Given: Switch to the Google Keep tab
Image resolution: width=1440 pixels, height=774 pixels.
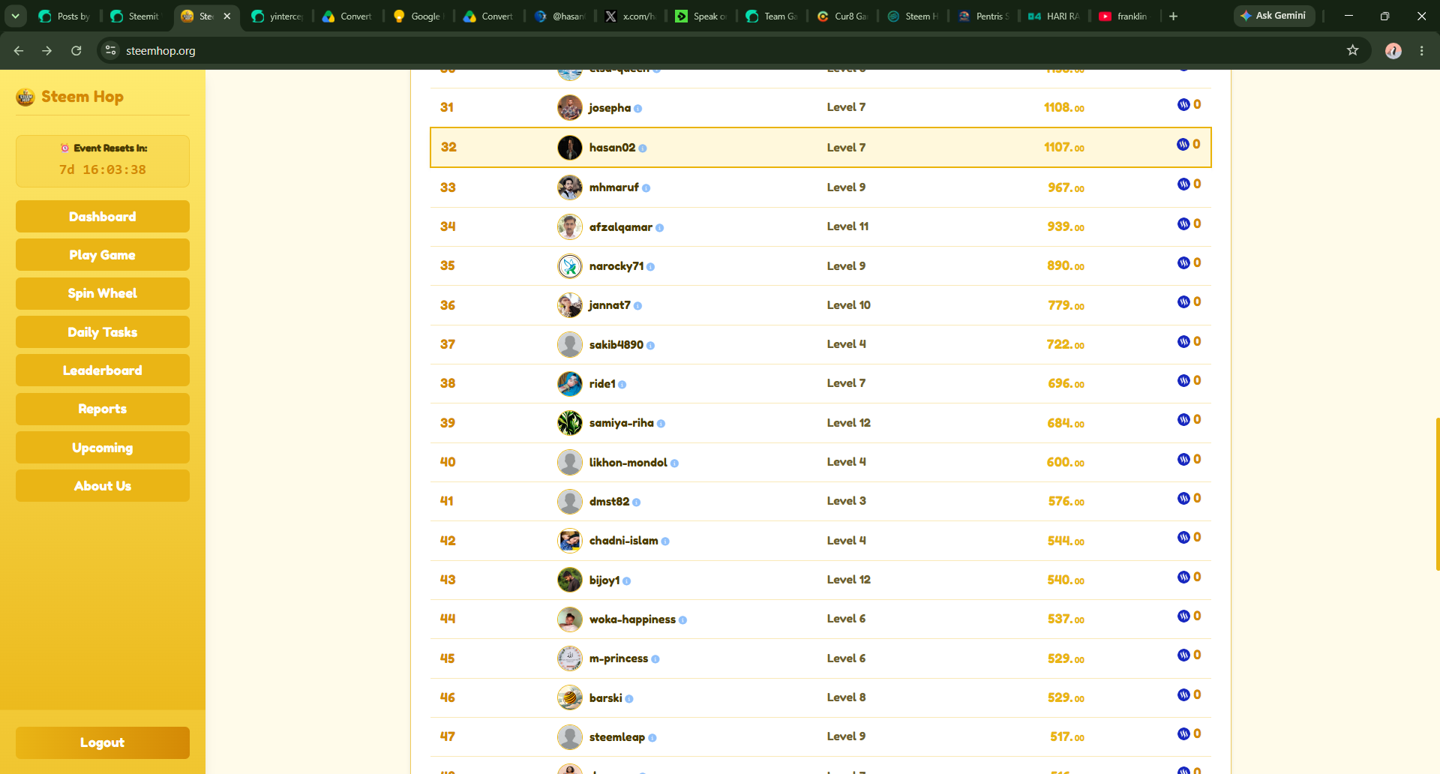Looking at the screenshot, I should [x=418, y=16].
